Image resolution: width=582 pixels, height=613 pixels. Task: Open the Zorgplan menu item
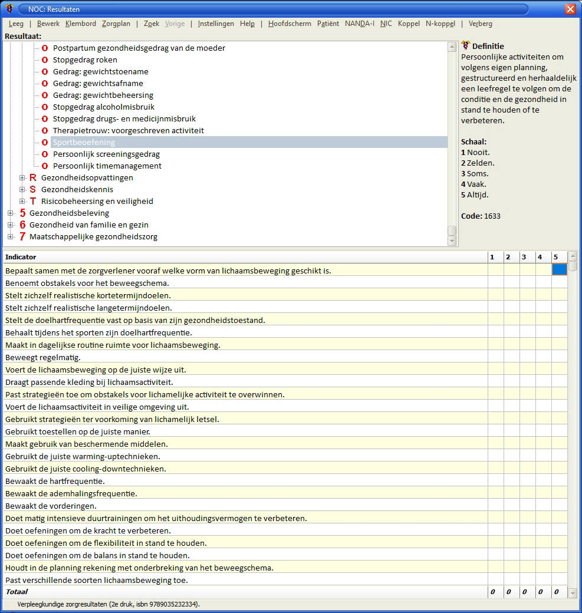(x=116, y=24)
